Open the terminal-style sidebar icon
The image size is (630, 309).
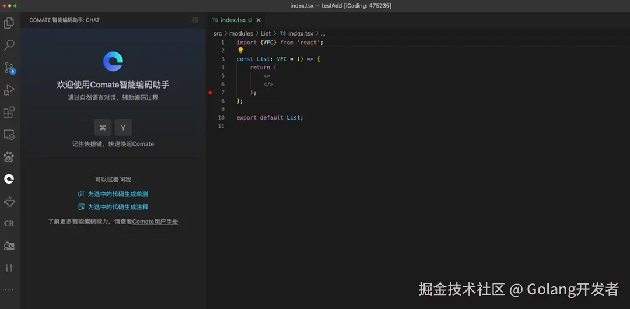point(9,245)
